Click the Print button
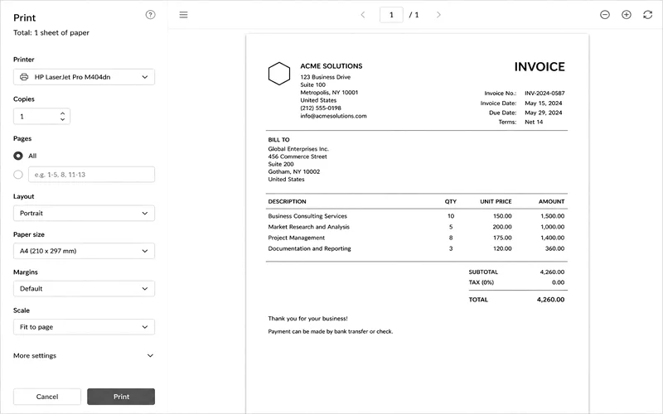663x414 pixels. point(121,397)
